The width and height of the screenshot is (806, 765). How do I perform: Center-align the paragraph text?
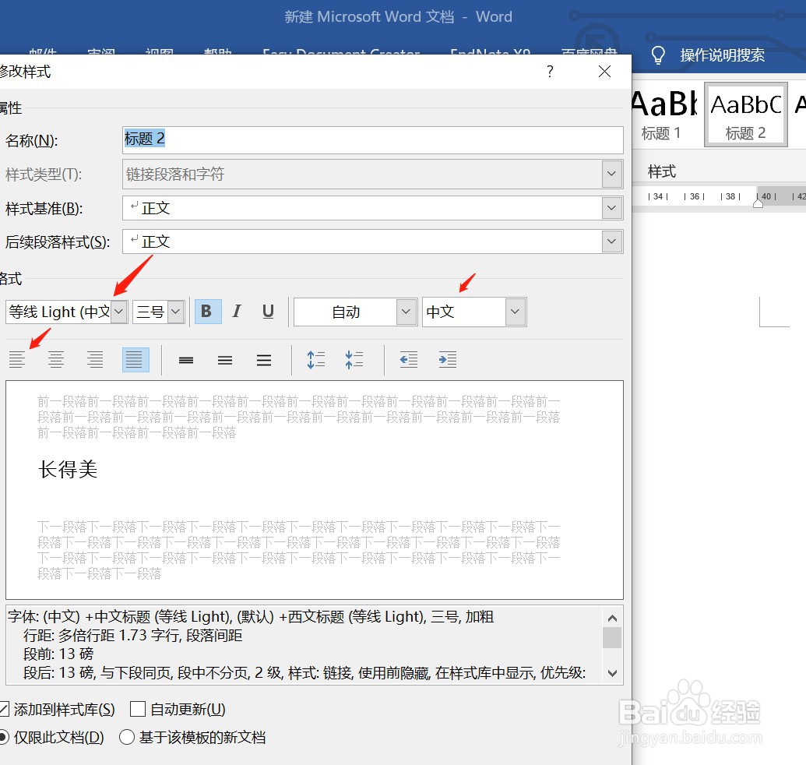[56, 359]
